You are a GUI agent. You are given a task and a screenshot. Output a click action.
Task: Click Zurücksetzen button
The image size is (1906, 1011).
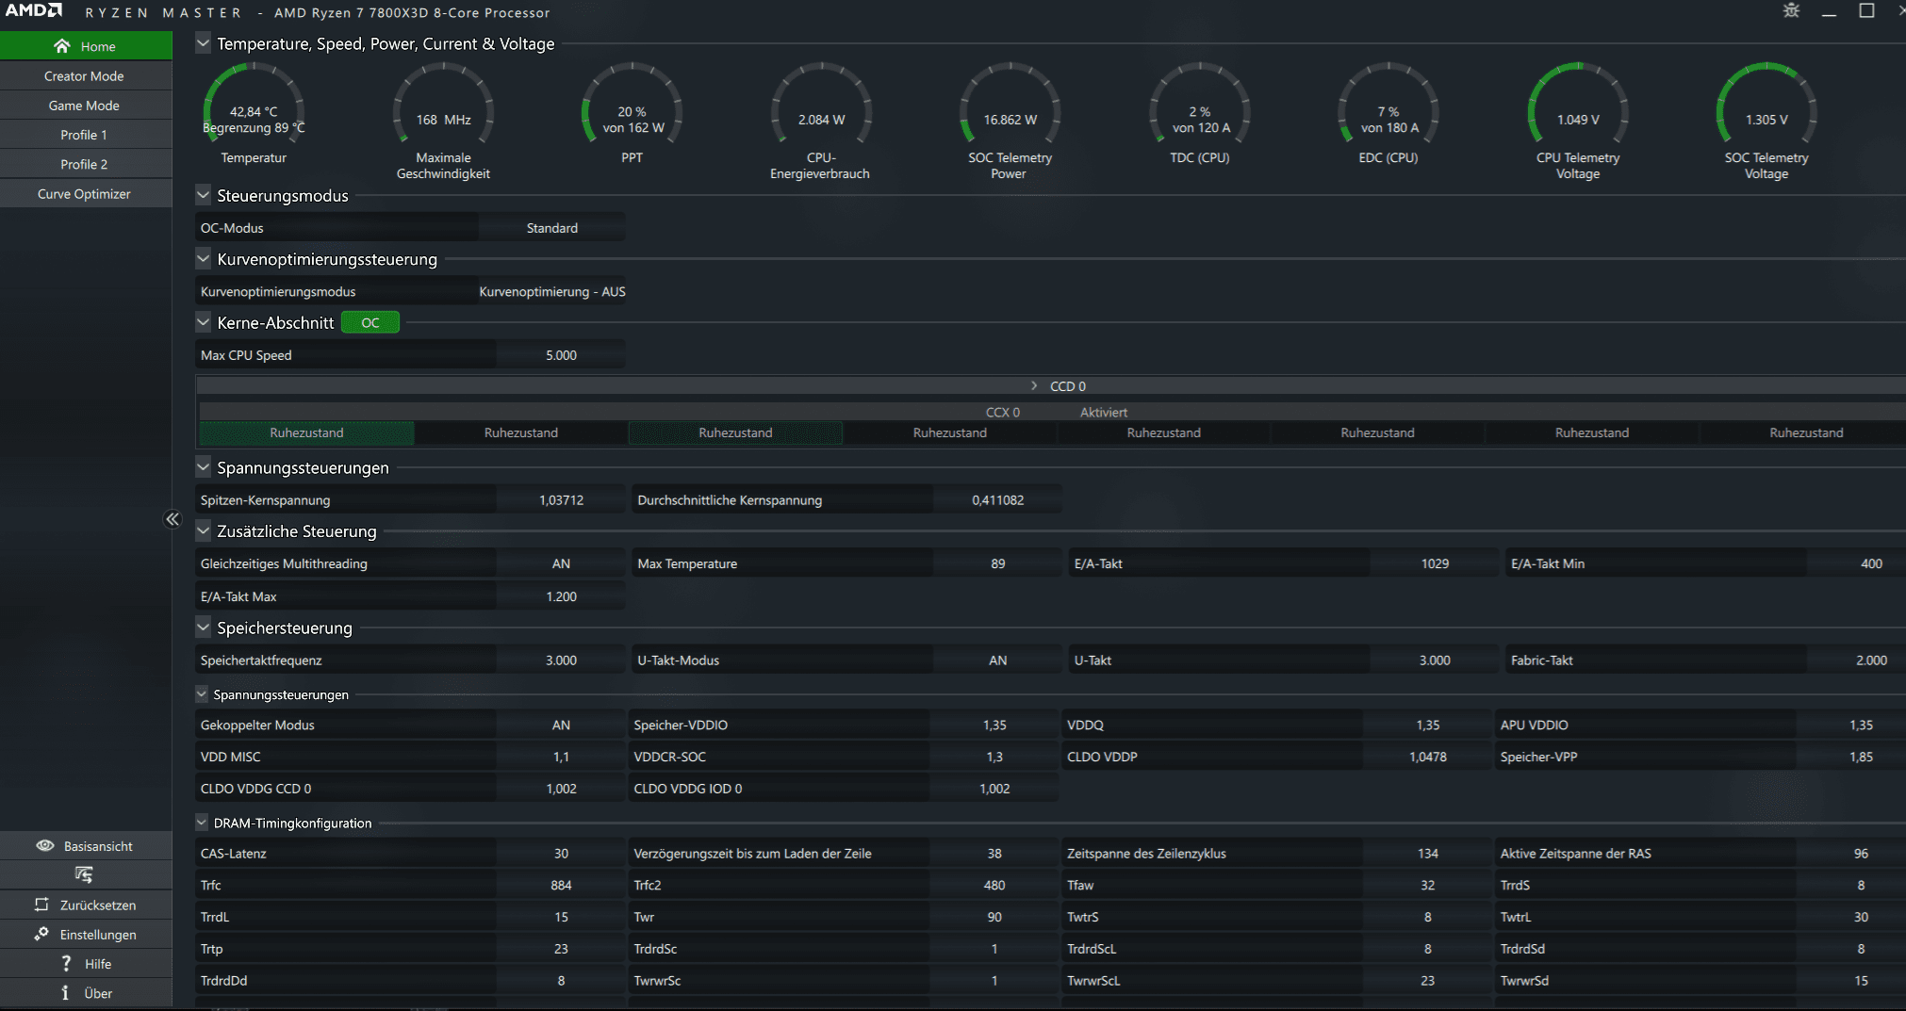(x=86, y=905)
